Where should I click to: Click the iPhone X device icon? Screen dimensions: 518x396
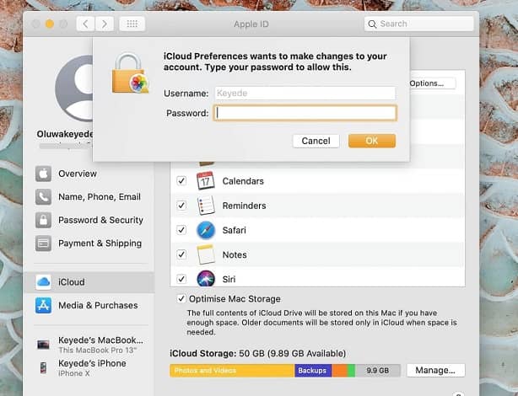[x=43, y=367]
